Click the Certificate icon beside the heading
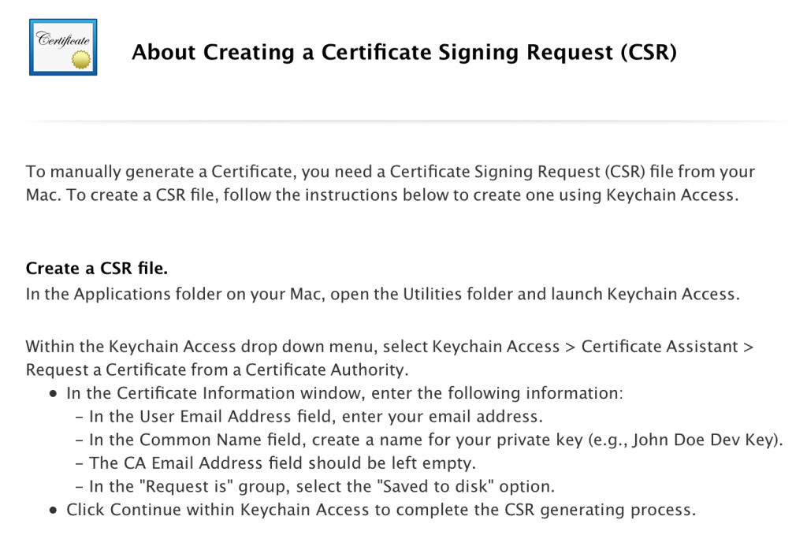807x546 pixels. pos(63,47)
